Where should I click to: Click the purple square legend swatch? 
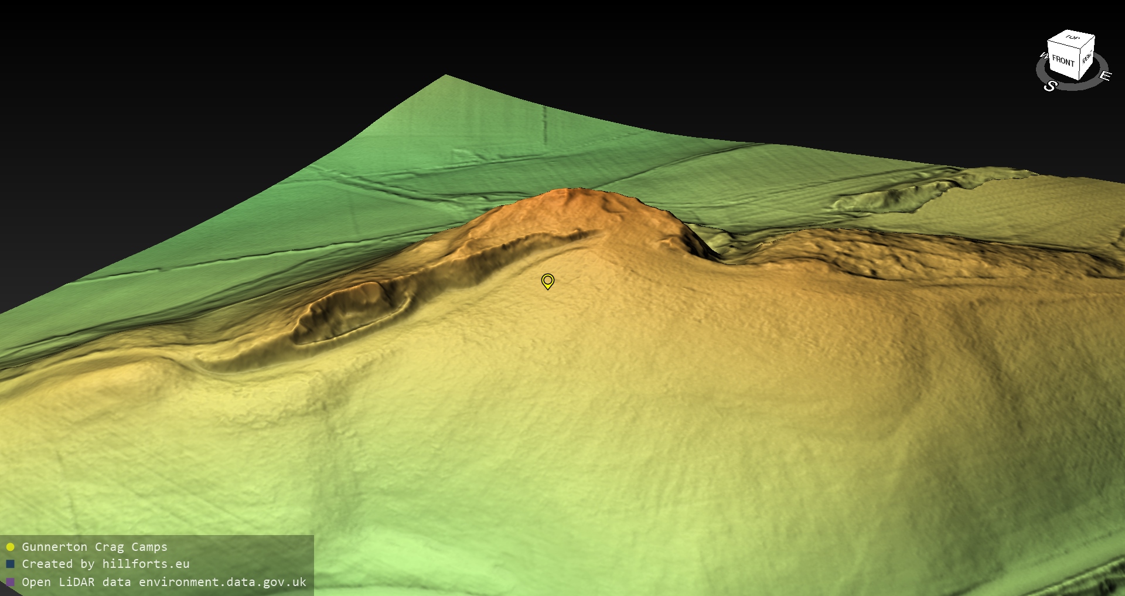click(10, 582)
